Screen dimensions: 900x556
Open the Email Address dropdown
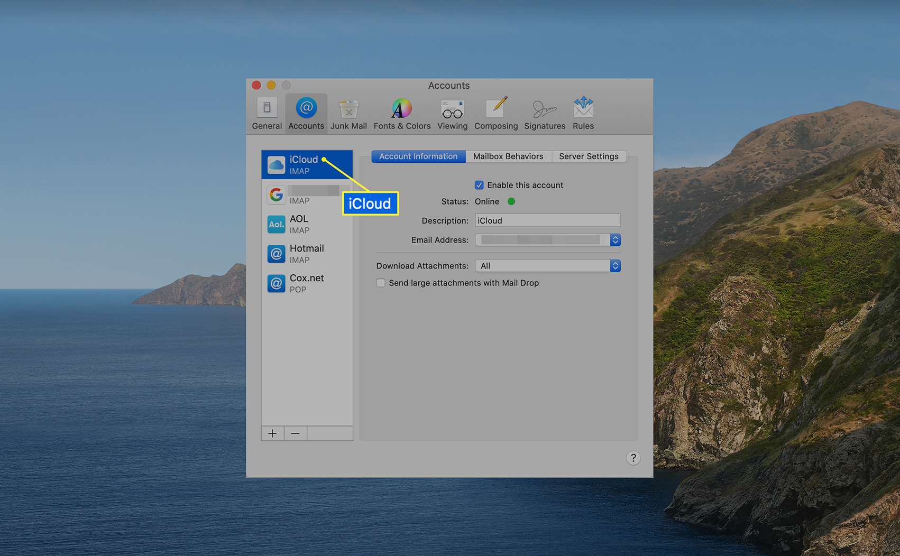[x=548, y=240]
